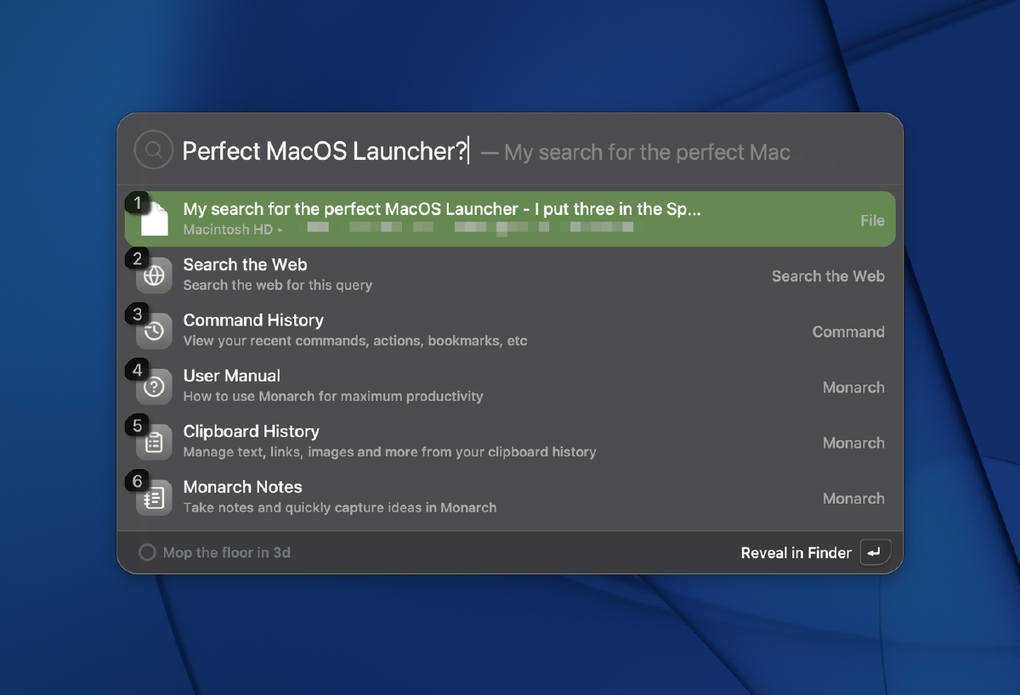This screenshot has width=1020, height=695.
Task: Open the Command History result title
Action: point(253,320)
